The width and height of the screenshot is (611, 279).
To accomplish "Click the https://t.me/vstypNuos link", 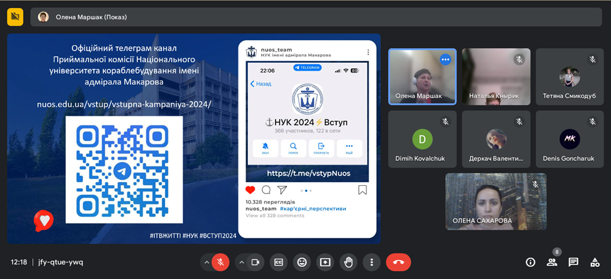I will [x=309, y=173].
